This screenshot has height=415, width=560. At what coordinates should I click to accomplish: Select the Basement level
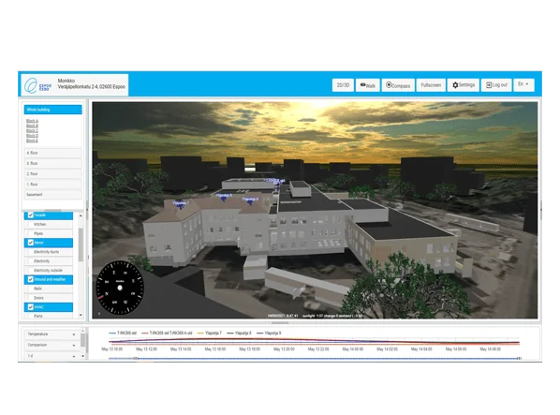coord(52,195)
